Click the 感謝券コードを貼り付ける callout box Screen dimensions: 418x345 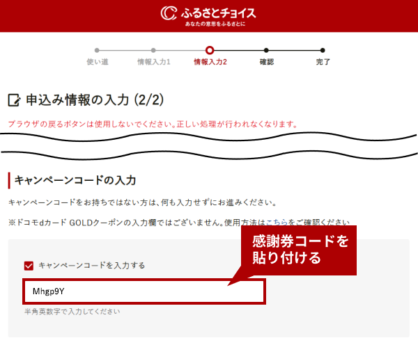point(300,250)
